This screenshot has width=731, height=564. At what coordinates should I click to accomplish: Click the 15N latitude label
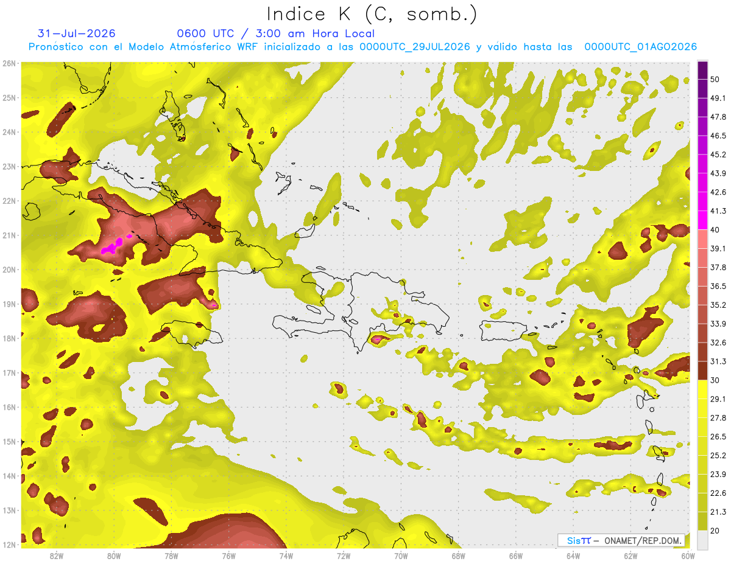[x=9, y=441]
